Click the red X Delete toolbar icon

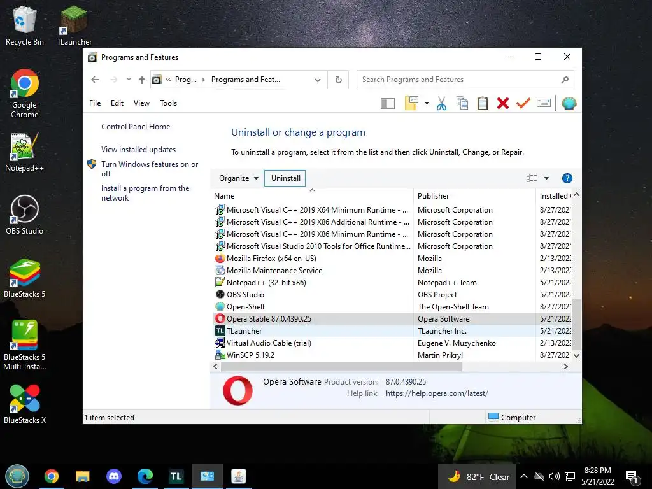(x=503, y=103)
